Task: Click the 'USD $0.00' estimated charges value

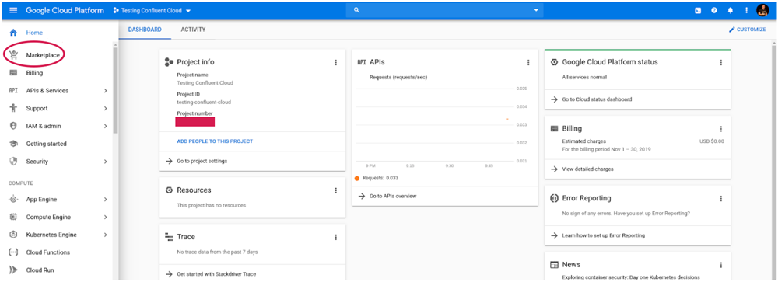Action: coord(712,141)
